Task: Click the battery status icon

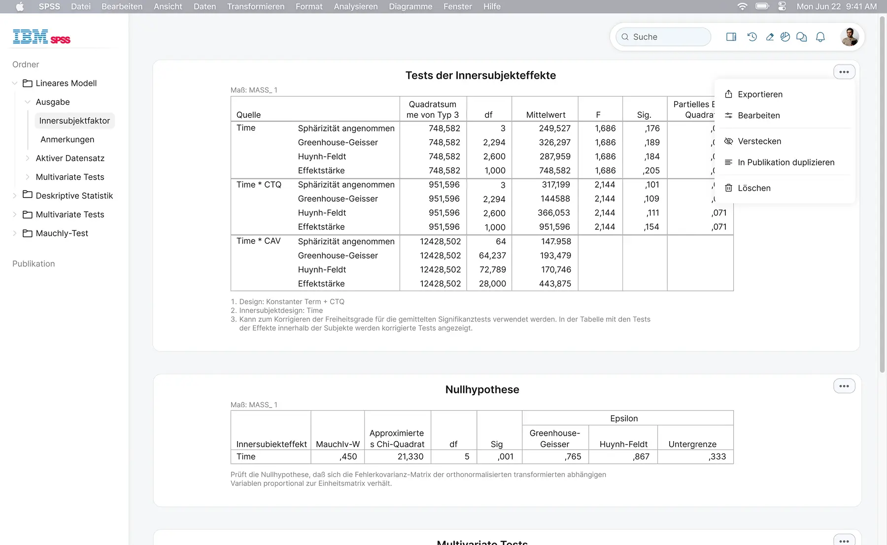Action: [x=762, y=6]
